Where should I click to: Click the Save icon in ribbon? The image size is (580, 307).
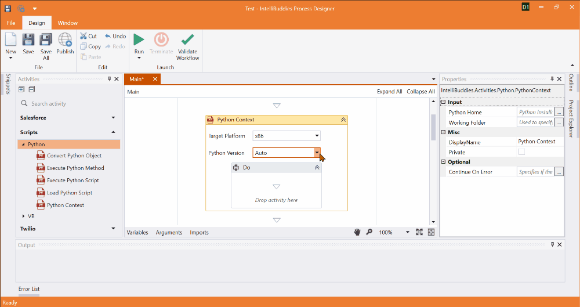coord(28,40)
